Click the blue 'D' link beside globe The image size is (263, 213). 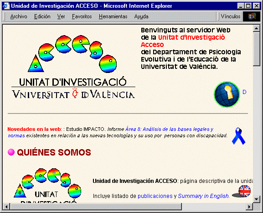click(x=244, y=92)
